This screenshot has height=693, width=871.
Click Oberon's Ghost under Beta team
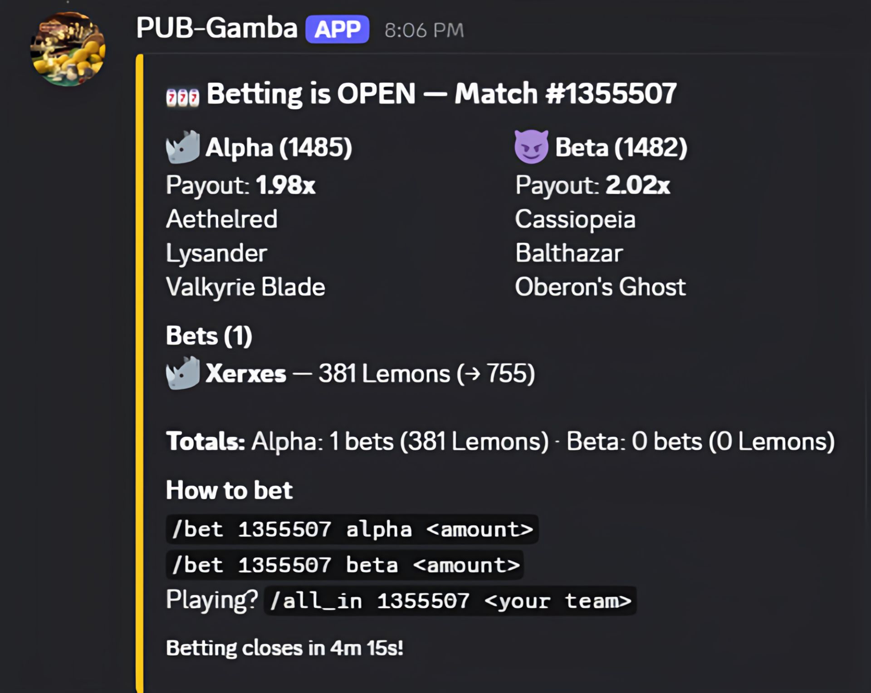click(x=601, y=286)
